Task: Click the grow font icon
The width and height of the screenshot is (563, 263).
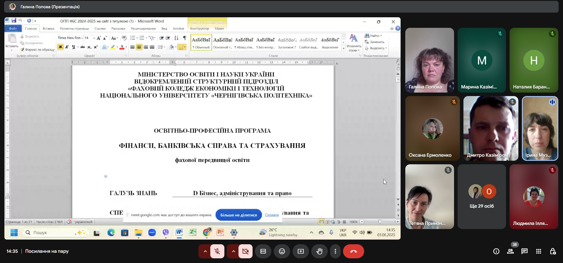Action: coord(99,38)
